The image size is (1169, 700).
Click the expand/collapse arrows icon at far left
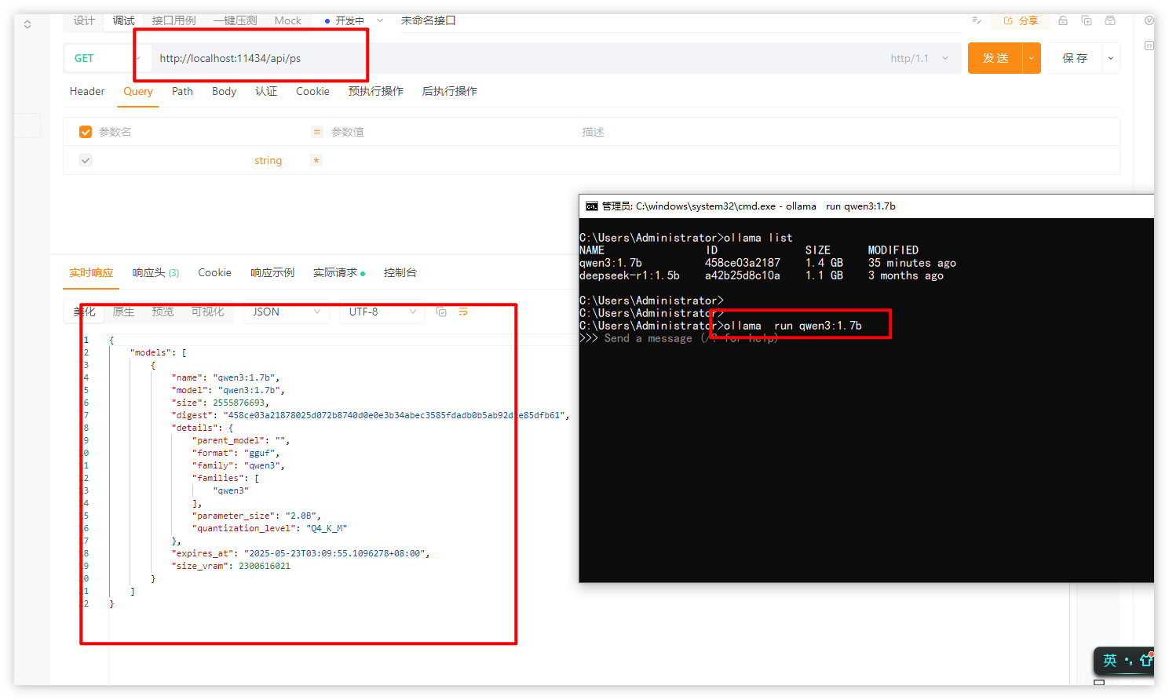click(x=27, y=24)
